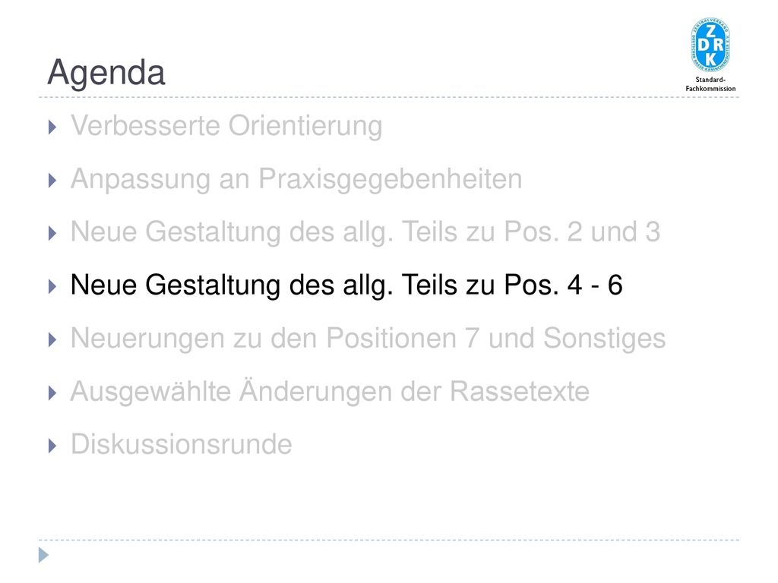The height and width of the screenshot is (583, 778).
Task: Click the ZDRK logo emblem
Action: coord(710,45)
